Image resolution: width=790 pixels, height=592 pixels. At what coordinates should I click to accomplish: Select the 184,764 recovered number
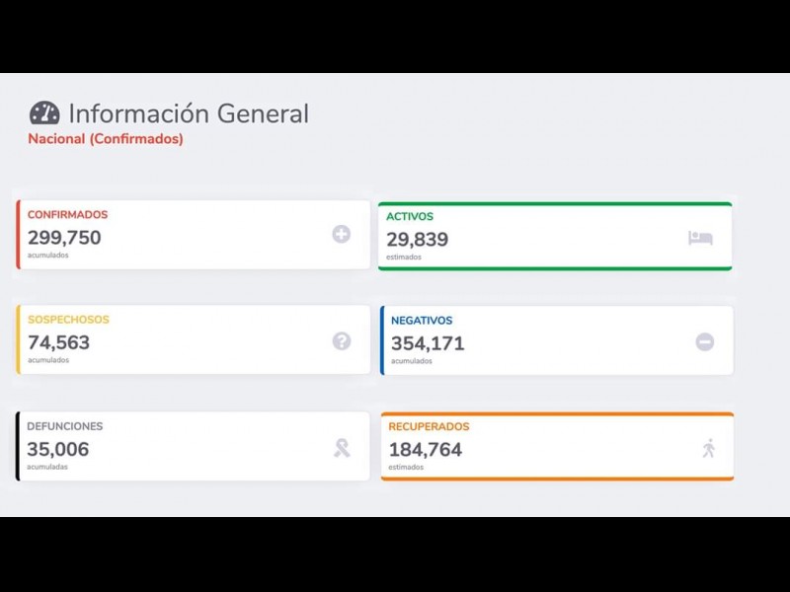(426, 450)
